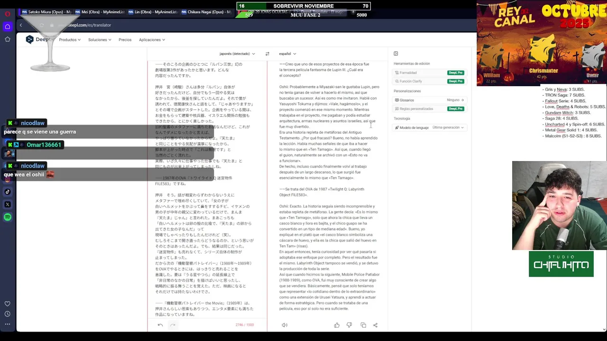Open the heart icon in Opera sidebar
Screen dimensions: 607x341
[x=7, y=304]
